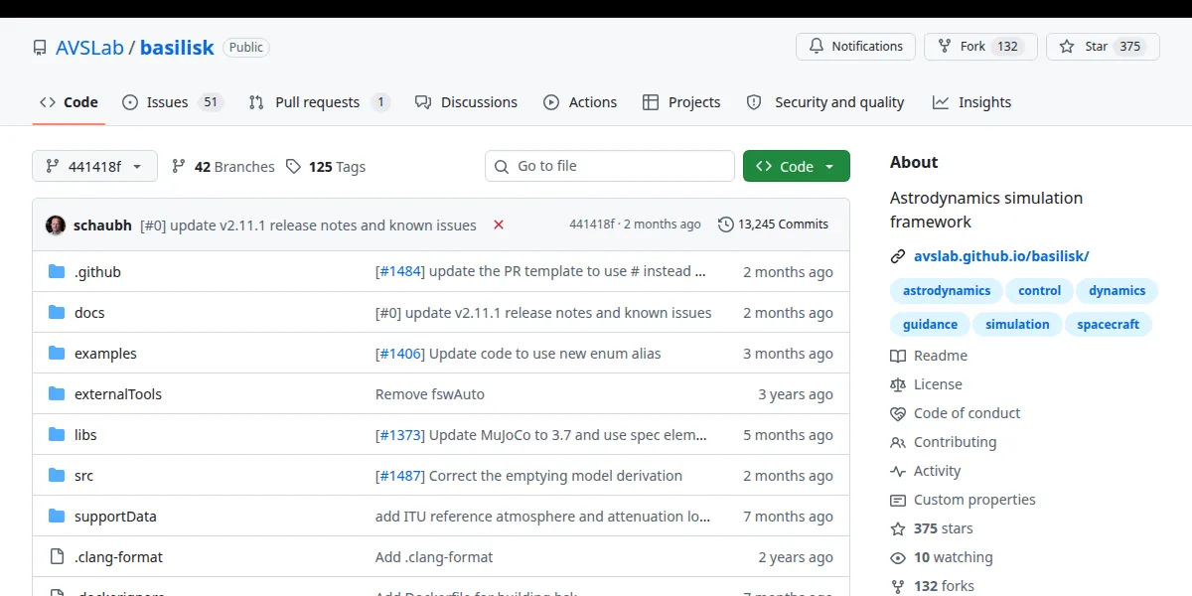Expand the green Code dropdown button
This screenshot has width=1192, height=596.
[x=797, y=167]
